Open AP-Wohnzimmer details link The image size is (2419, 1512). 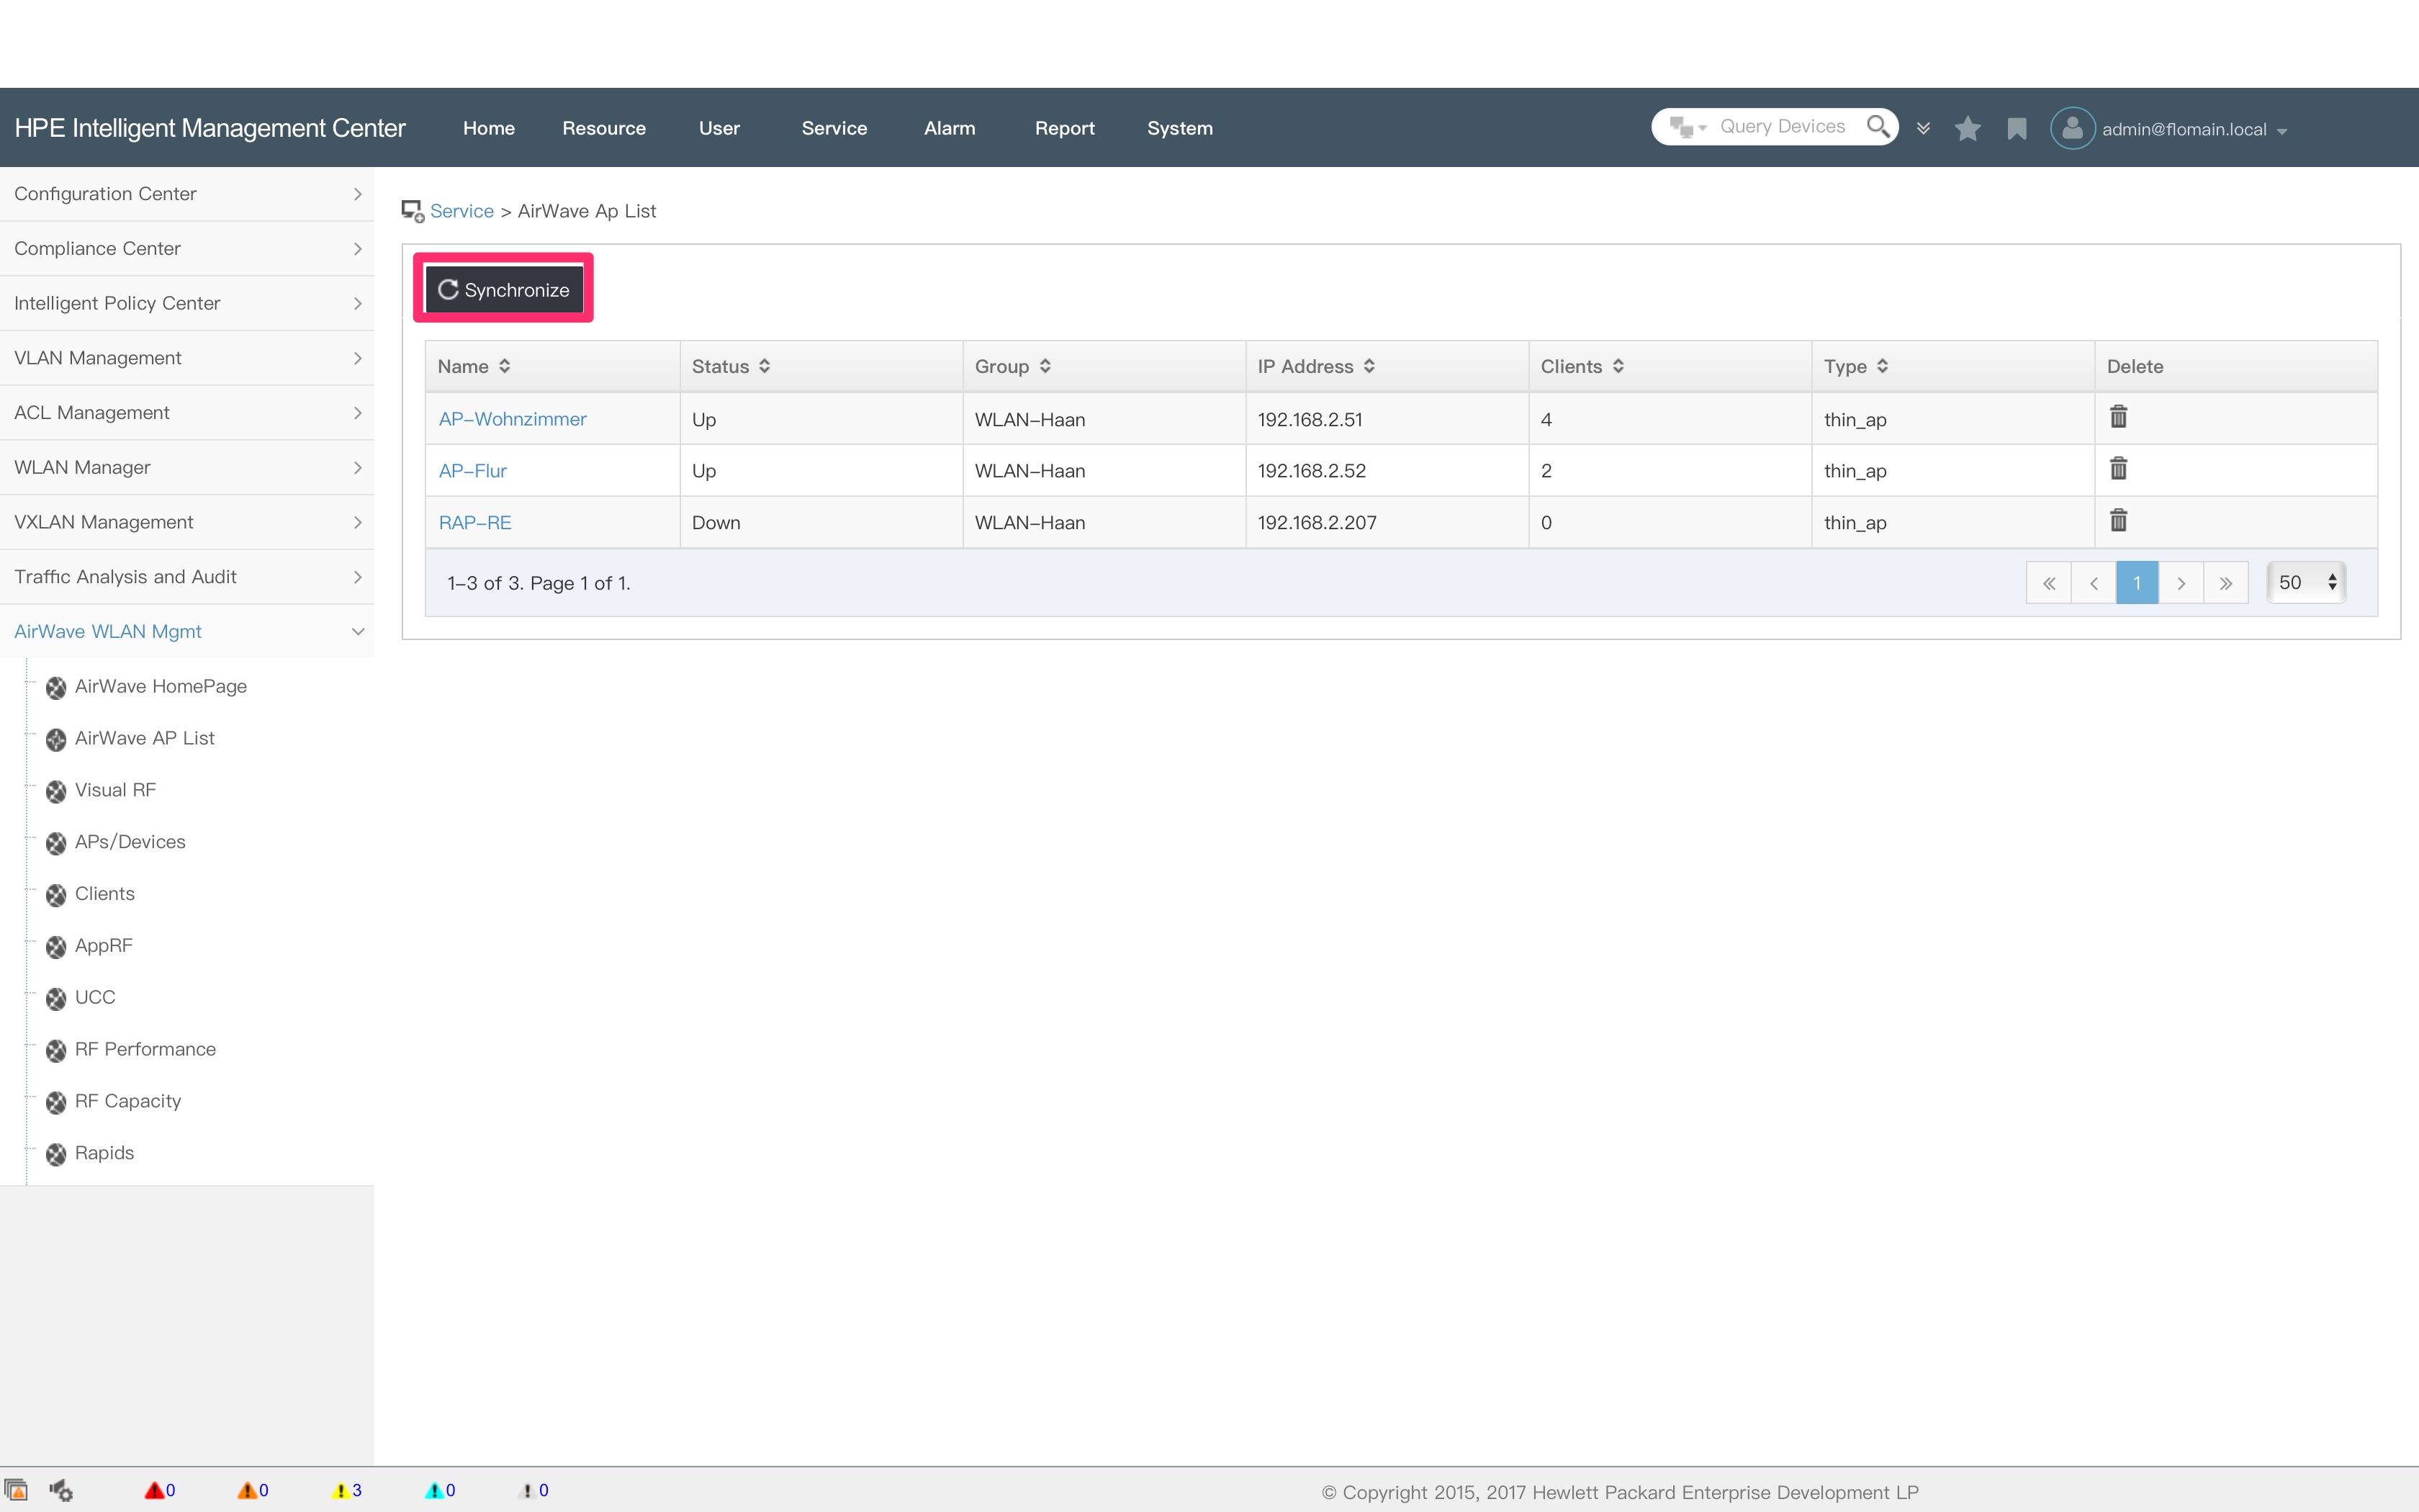512,419
